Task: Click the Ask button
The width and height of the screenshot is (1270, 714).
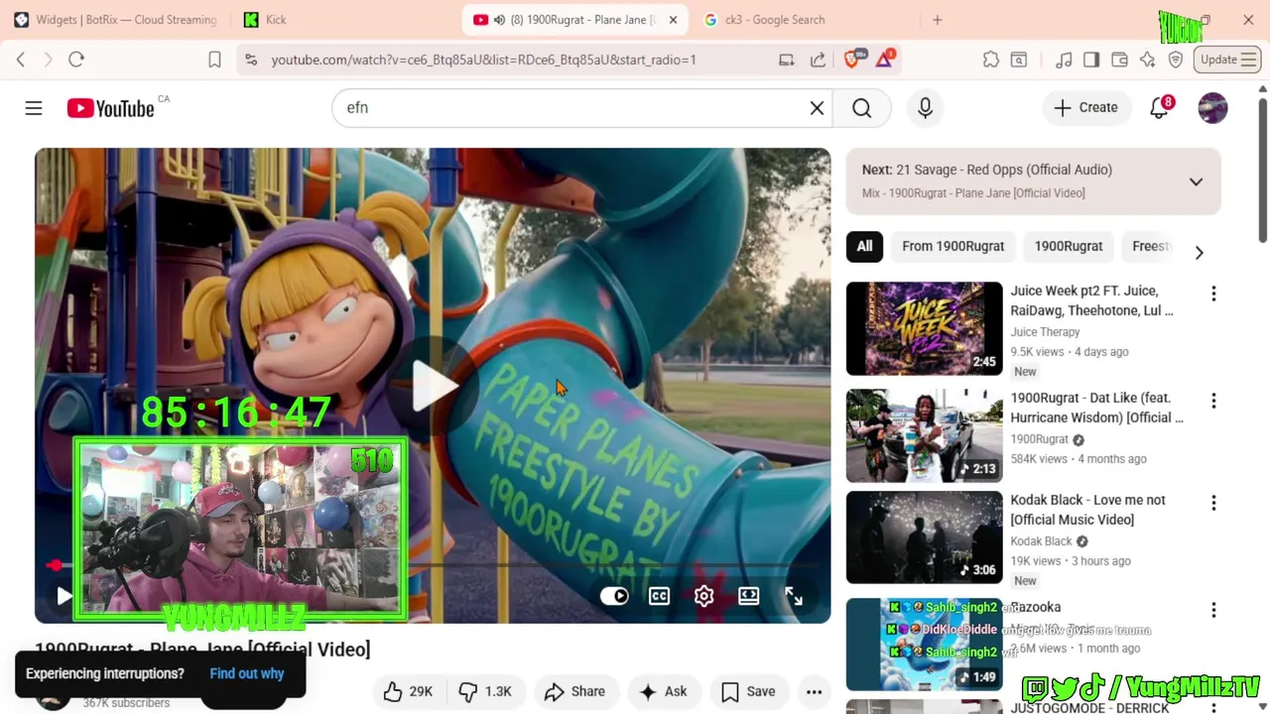Action: (x=663, y=691)
